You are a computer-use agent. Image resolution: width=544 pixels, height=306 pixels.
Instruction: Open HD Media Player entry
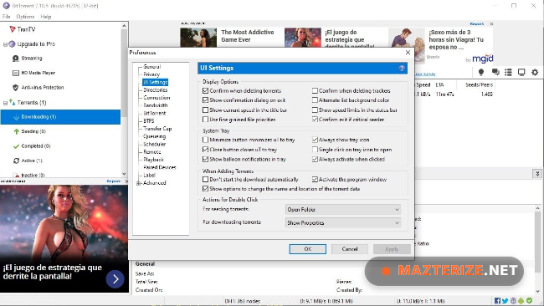click(33, 73)
